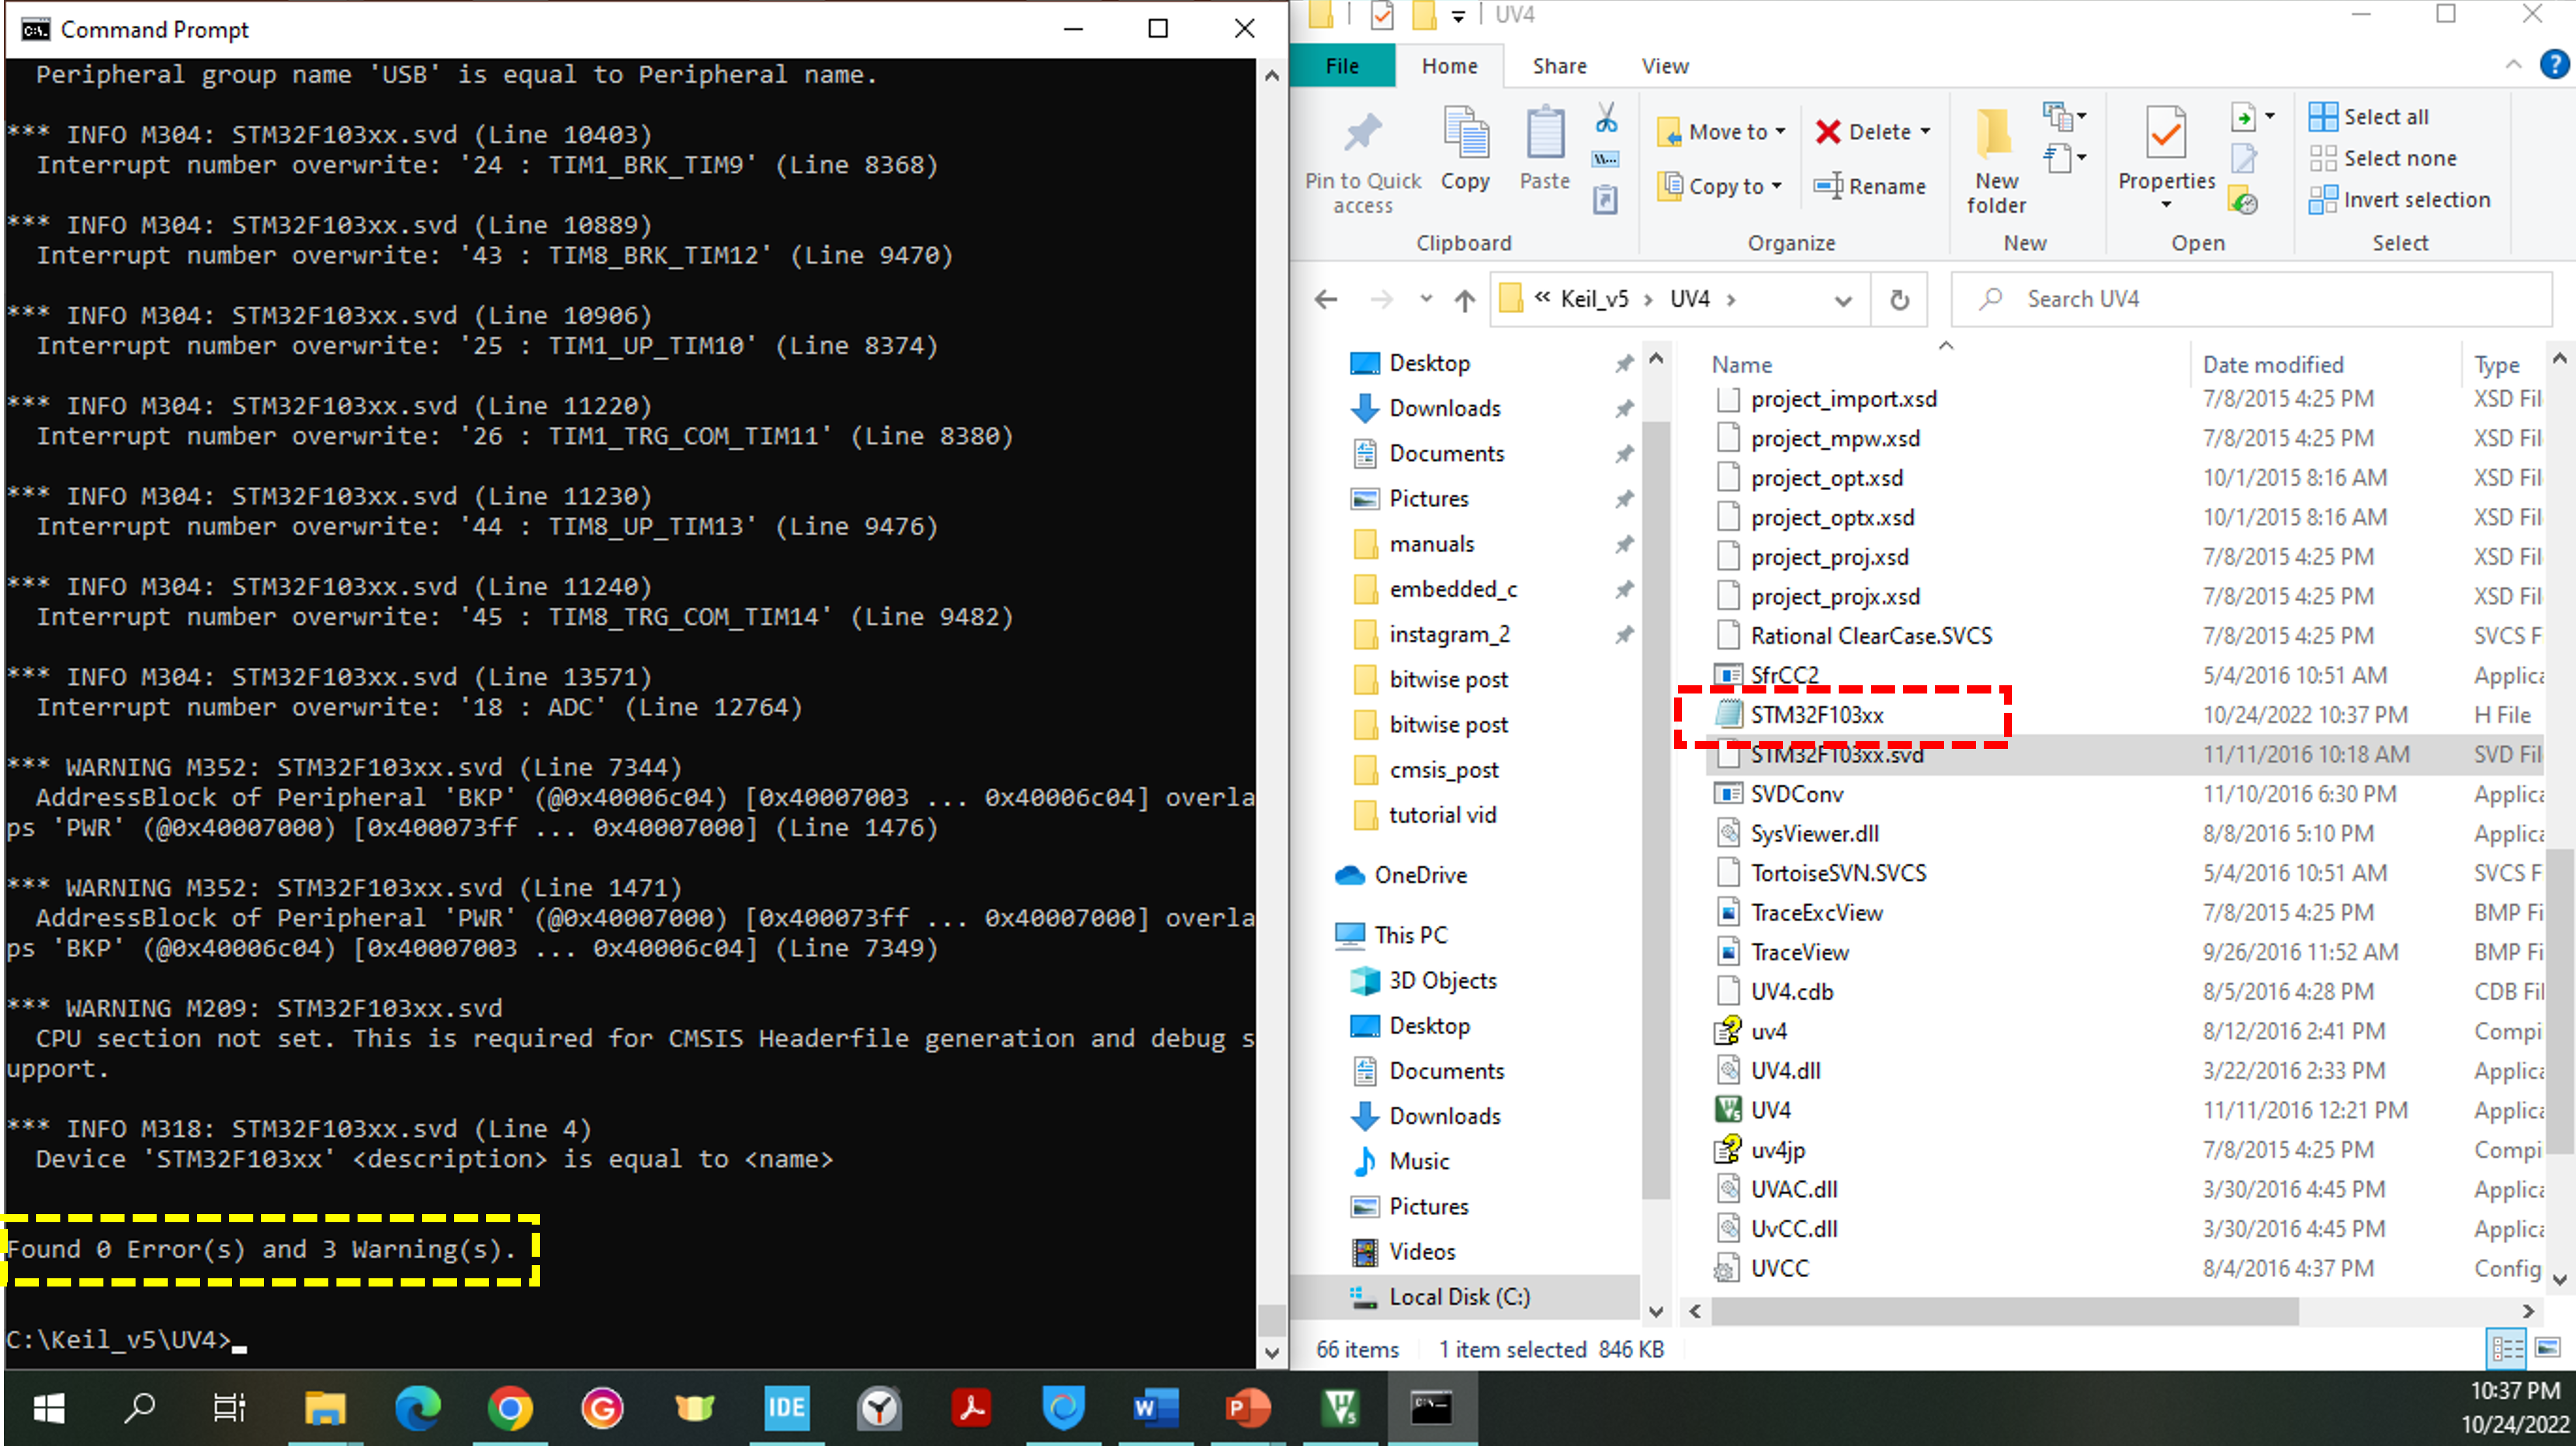The height and width of the screenshot is (1446, 2576).
Task: Click the Rename button
Action: click(1870, 186)
